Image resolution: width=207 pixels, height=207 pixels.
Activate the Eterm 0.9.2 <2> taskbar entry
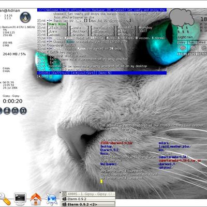(x=88, y=204)
